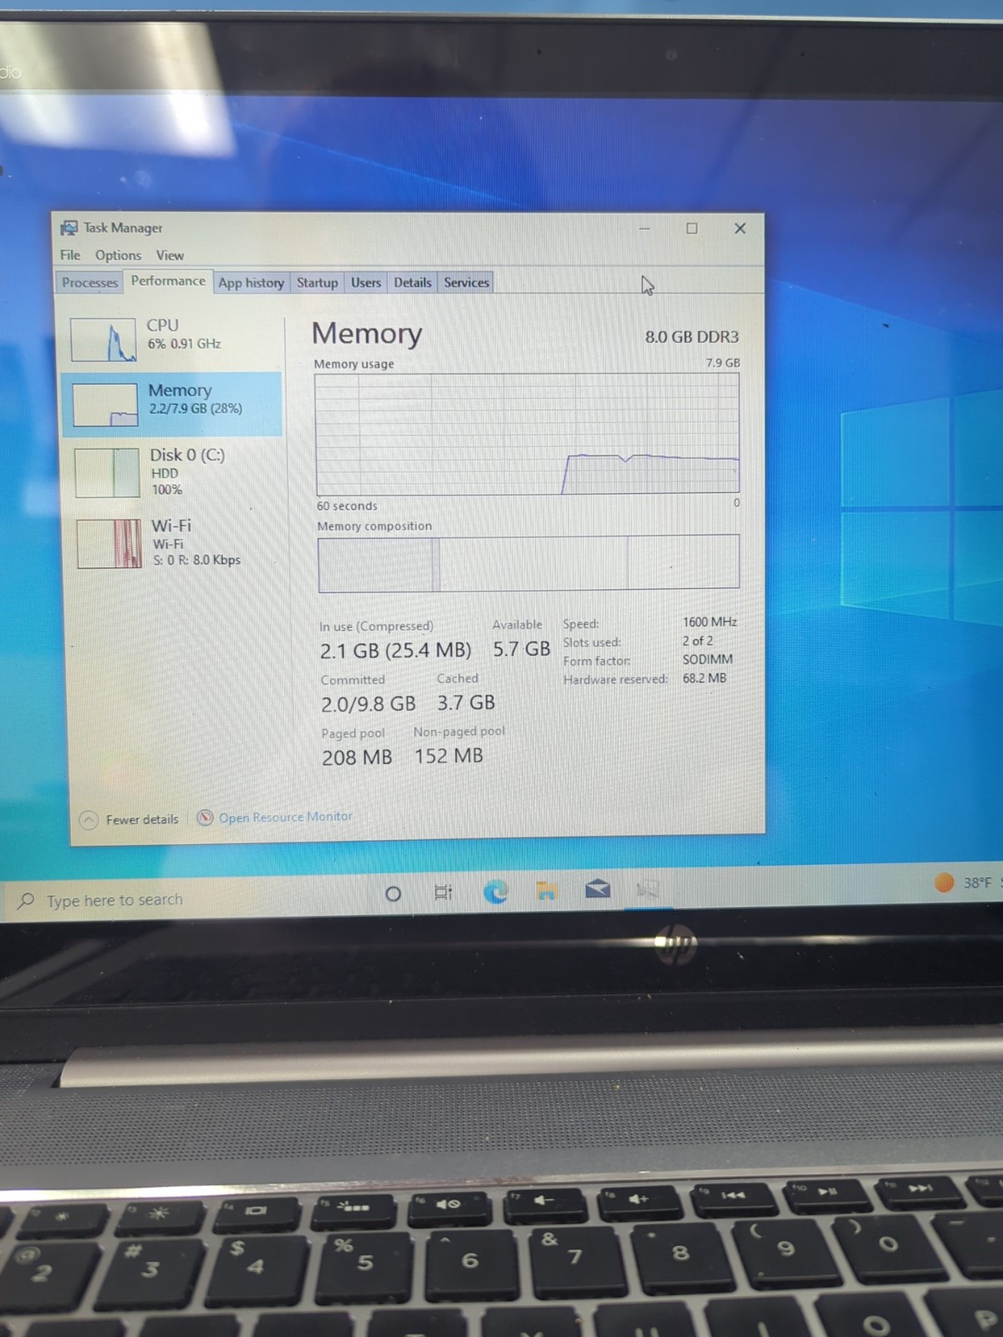Switch to the App history tab
Viewport: 1003px width, 1337px height.
(x=251, y=282)
